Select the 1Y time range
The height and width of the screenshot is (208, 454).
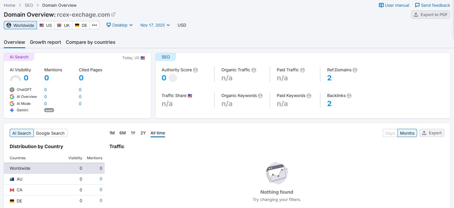coord(133,133)
